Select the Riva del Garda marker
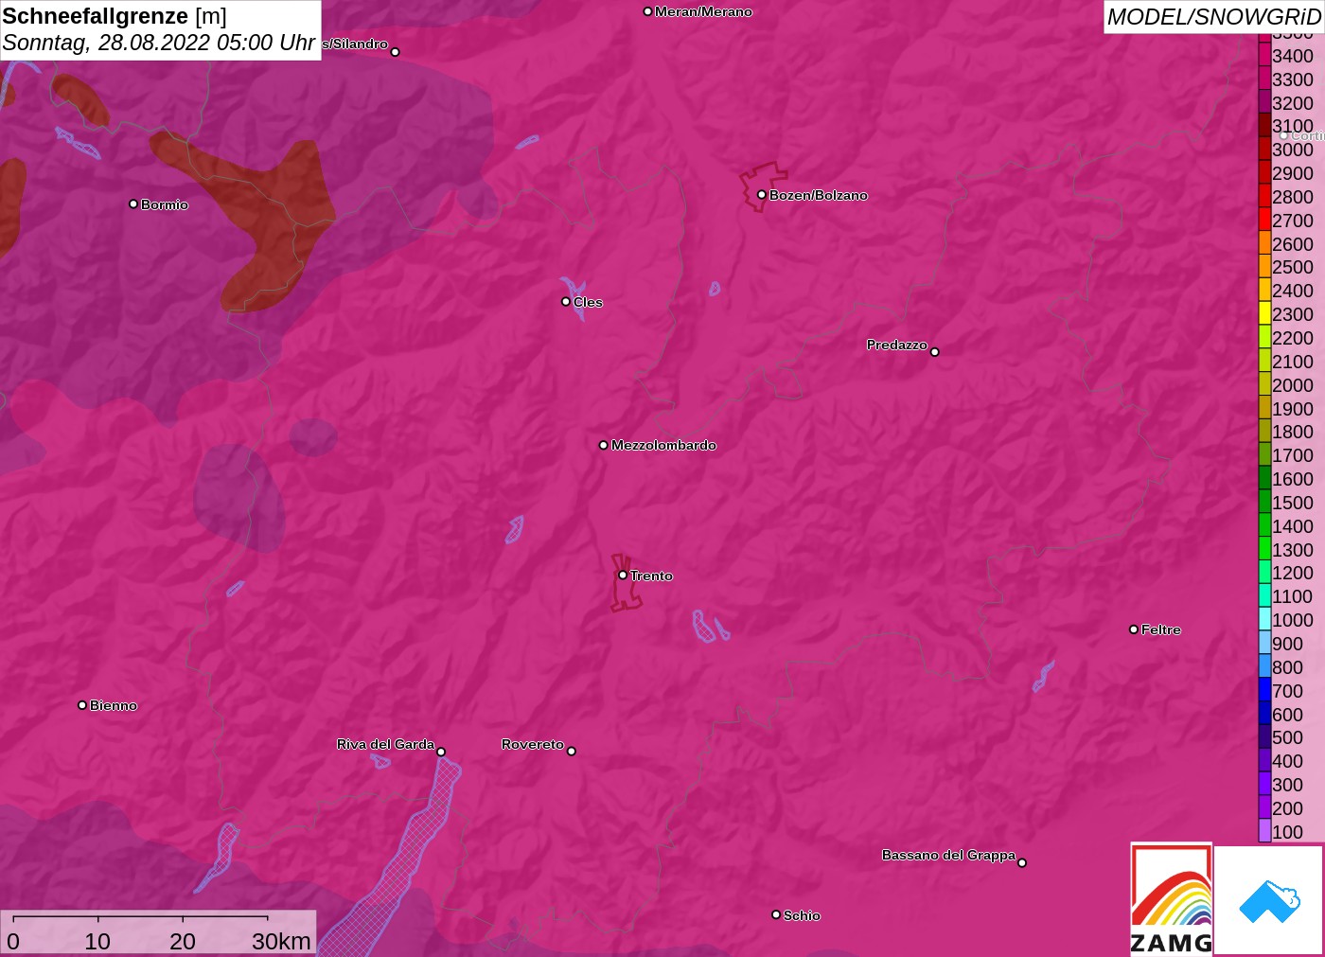Screen dimensions: 1325x957 [x=441, y=752]
